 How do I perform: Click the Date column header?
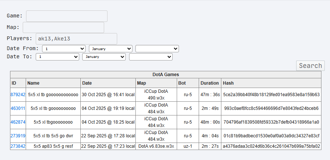[87, 83]
